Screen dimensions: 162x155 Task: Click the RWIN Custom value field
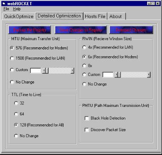[108, 75]
